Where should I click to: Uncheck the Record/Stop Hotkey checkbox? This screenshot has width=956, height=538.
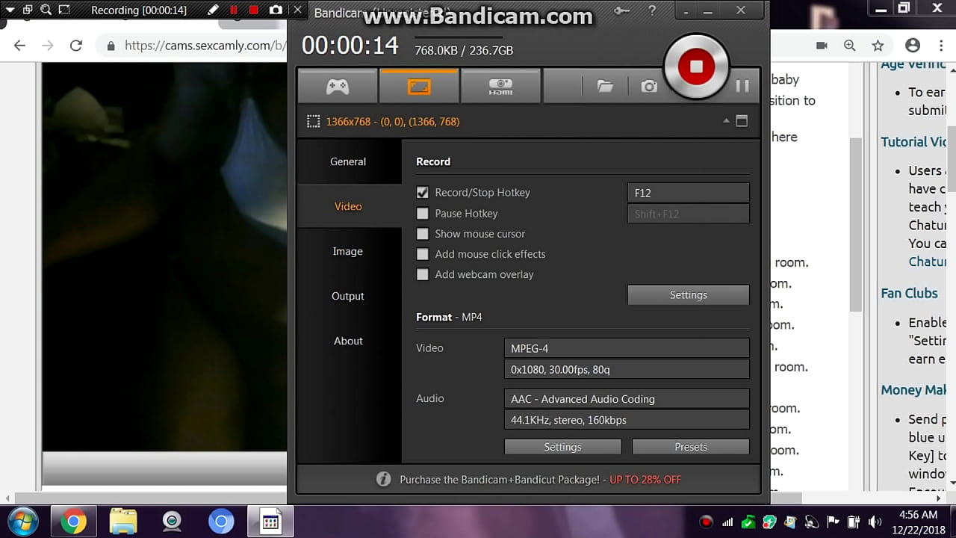click(x=423, y=193)
